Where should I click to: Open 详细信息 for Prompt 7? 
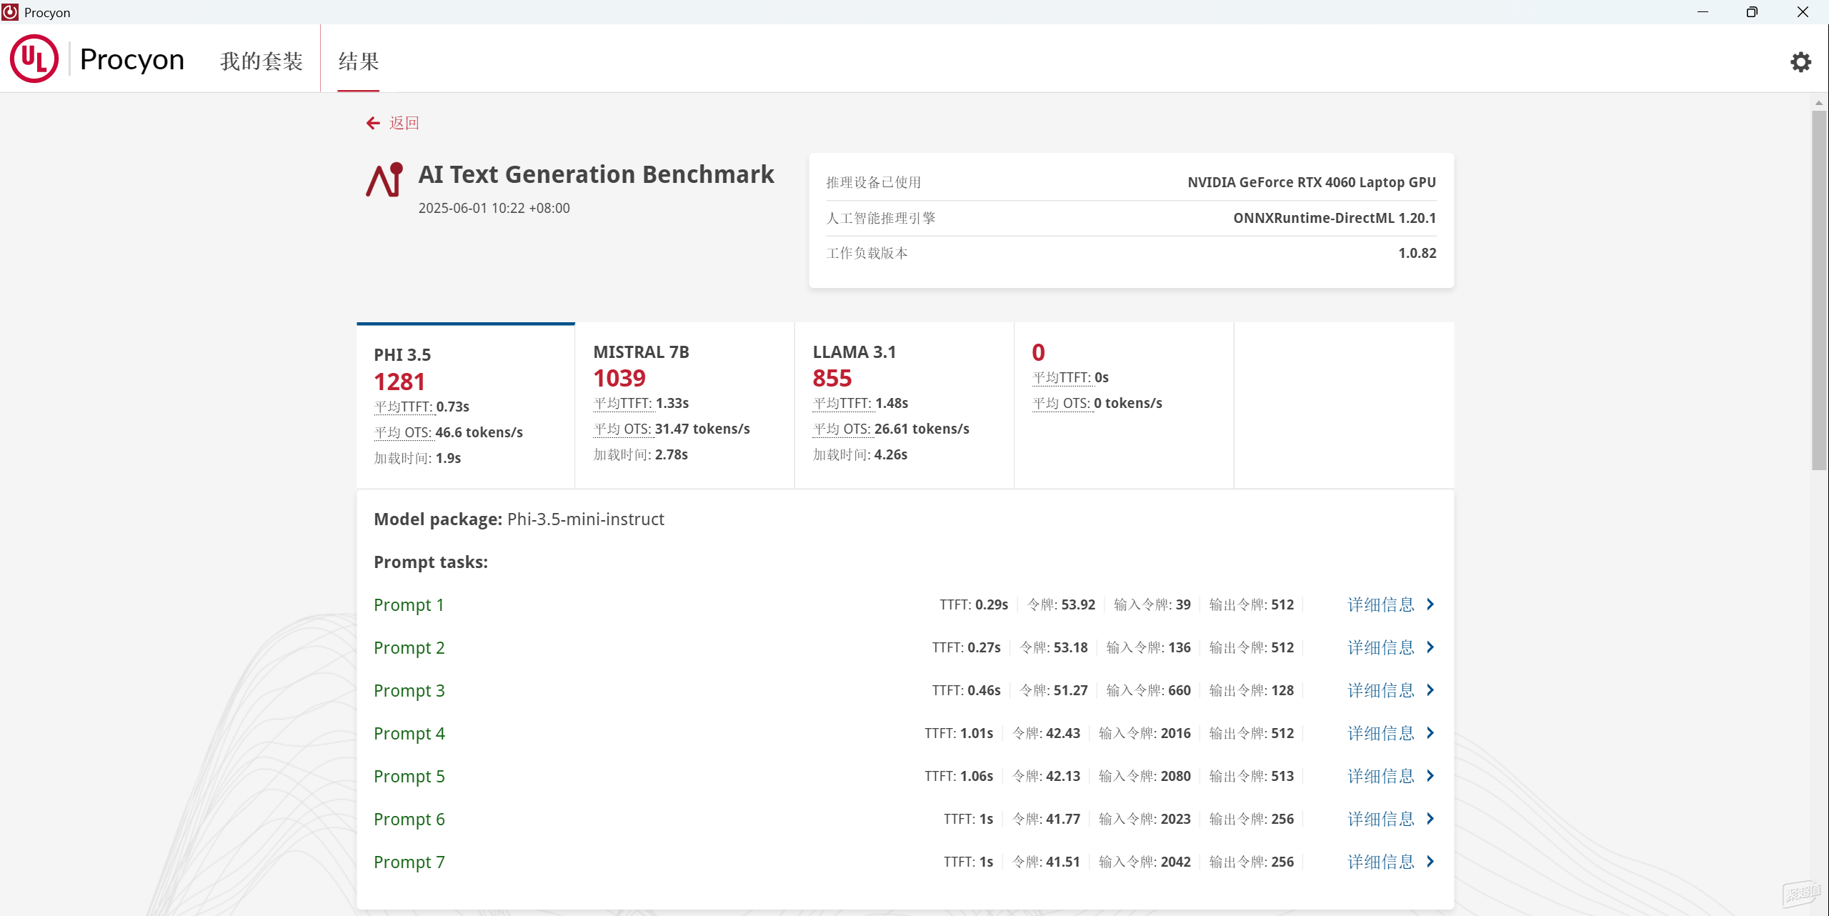1381,862
